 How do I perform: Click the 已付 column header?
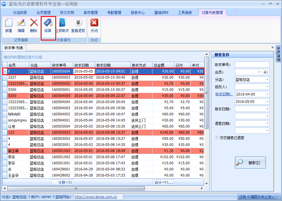[182, 65]
